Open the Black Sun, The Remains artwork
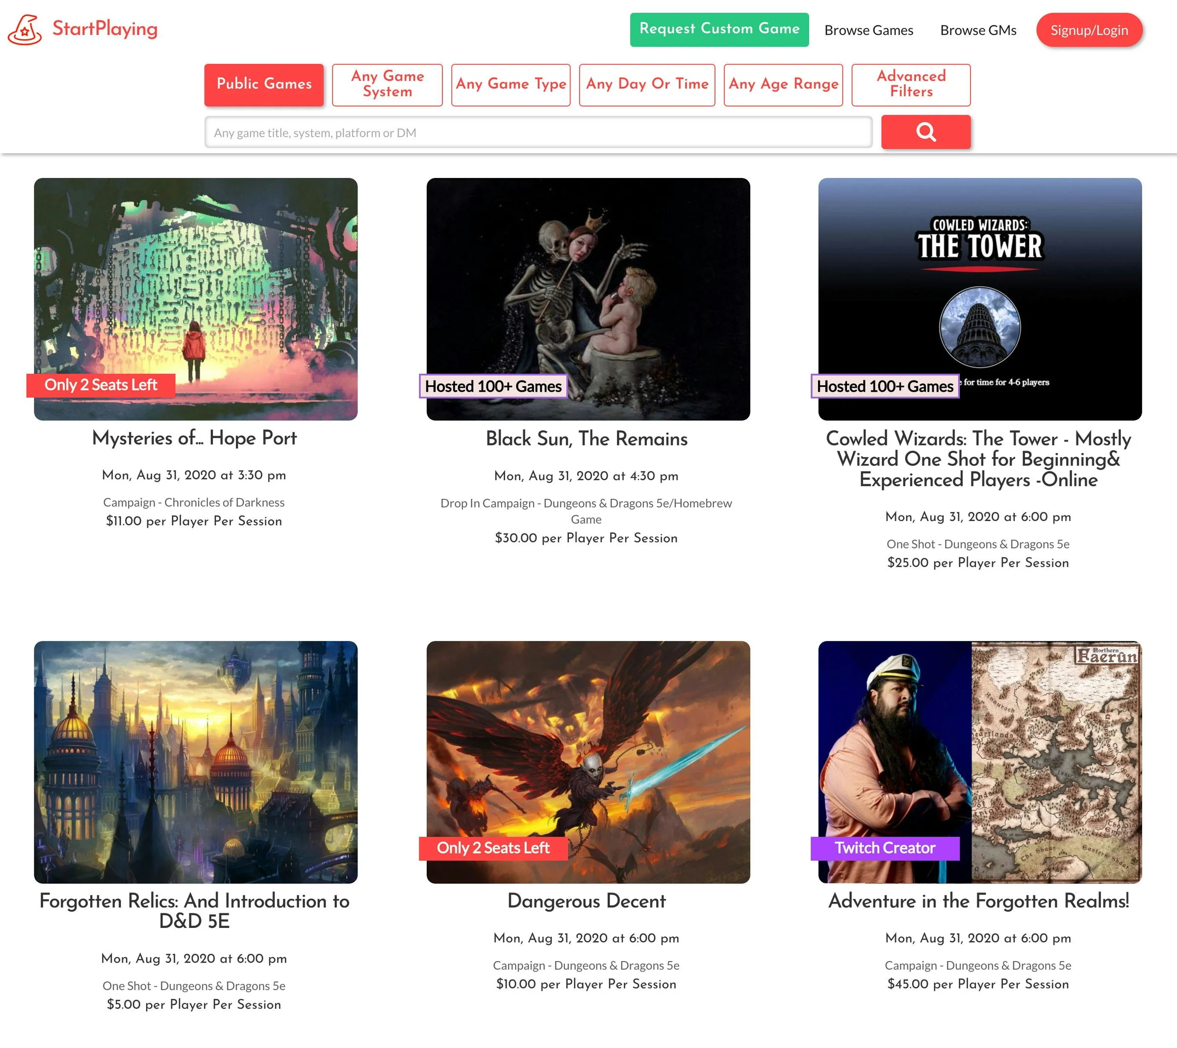 588,299
